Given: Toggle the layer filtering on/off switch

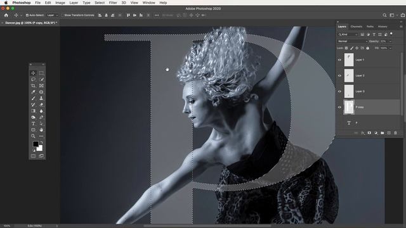Looking at the screenshot, I should (391, 34).
